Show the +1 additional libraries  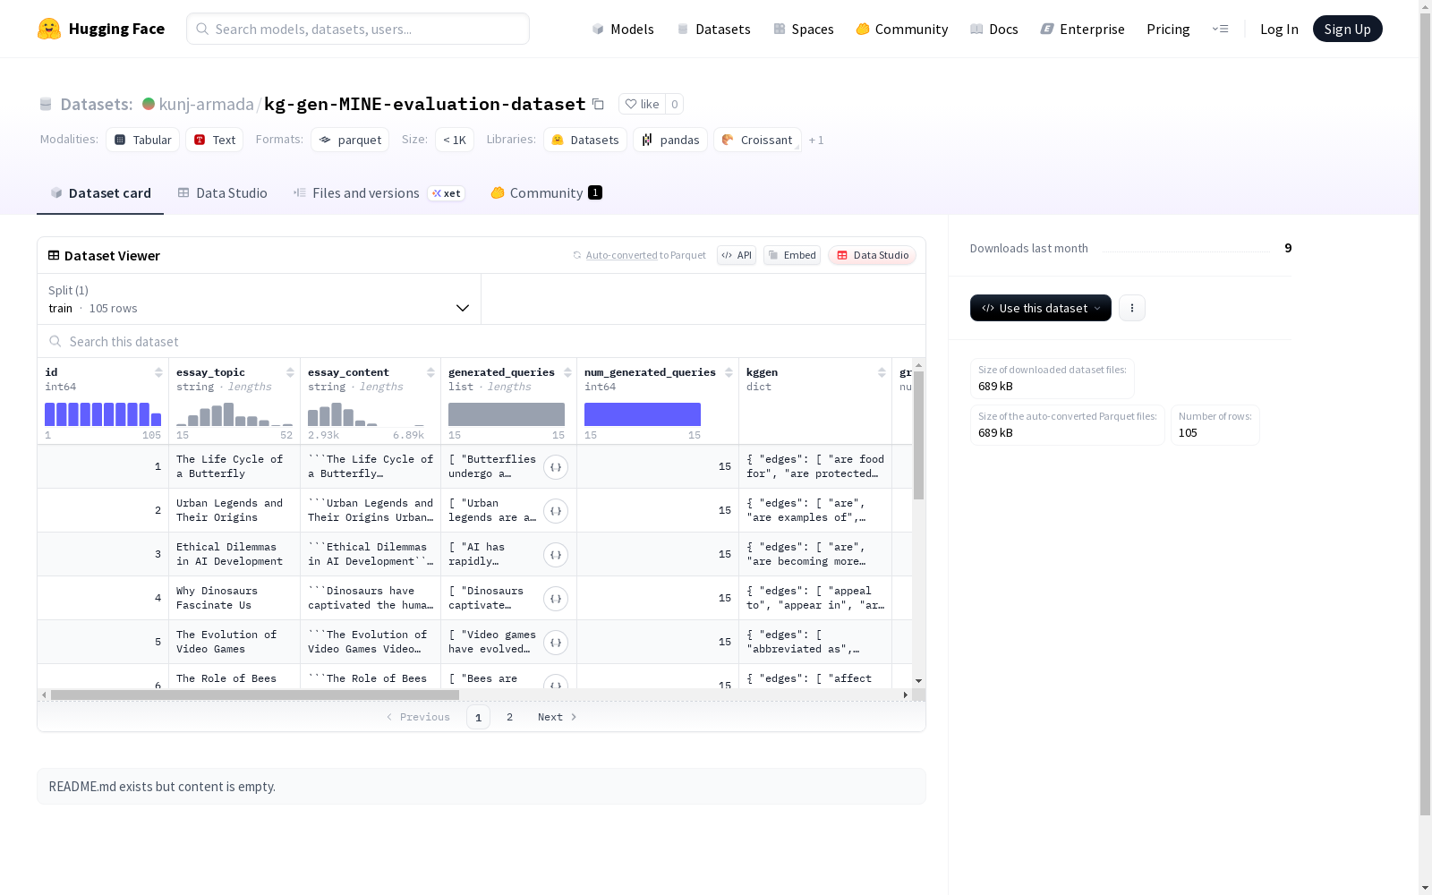coord(816,140)
